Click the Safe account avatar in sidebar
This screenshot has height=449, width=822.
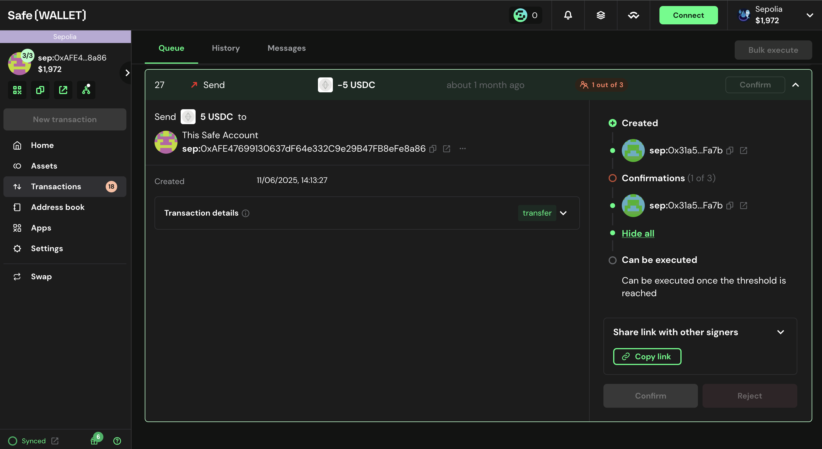[20, 64]
